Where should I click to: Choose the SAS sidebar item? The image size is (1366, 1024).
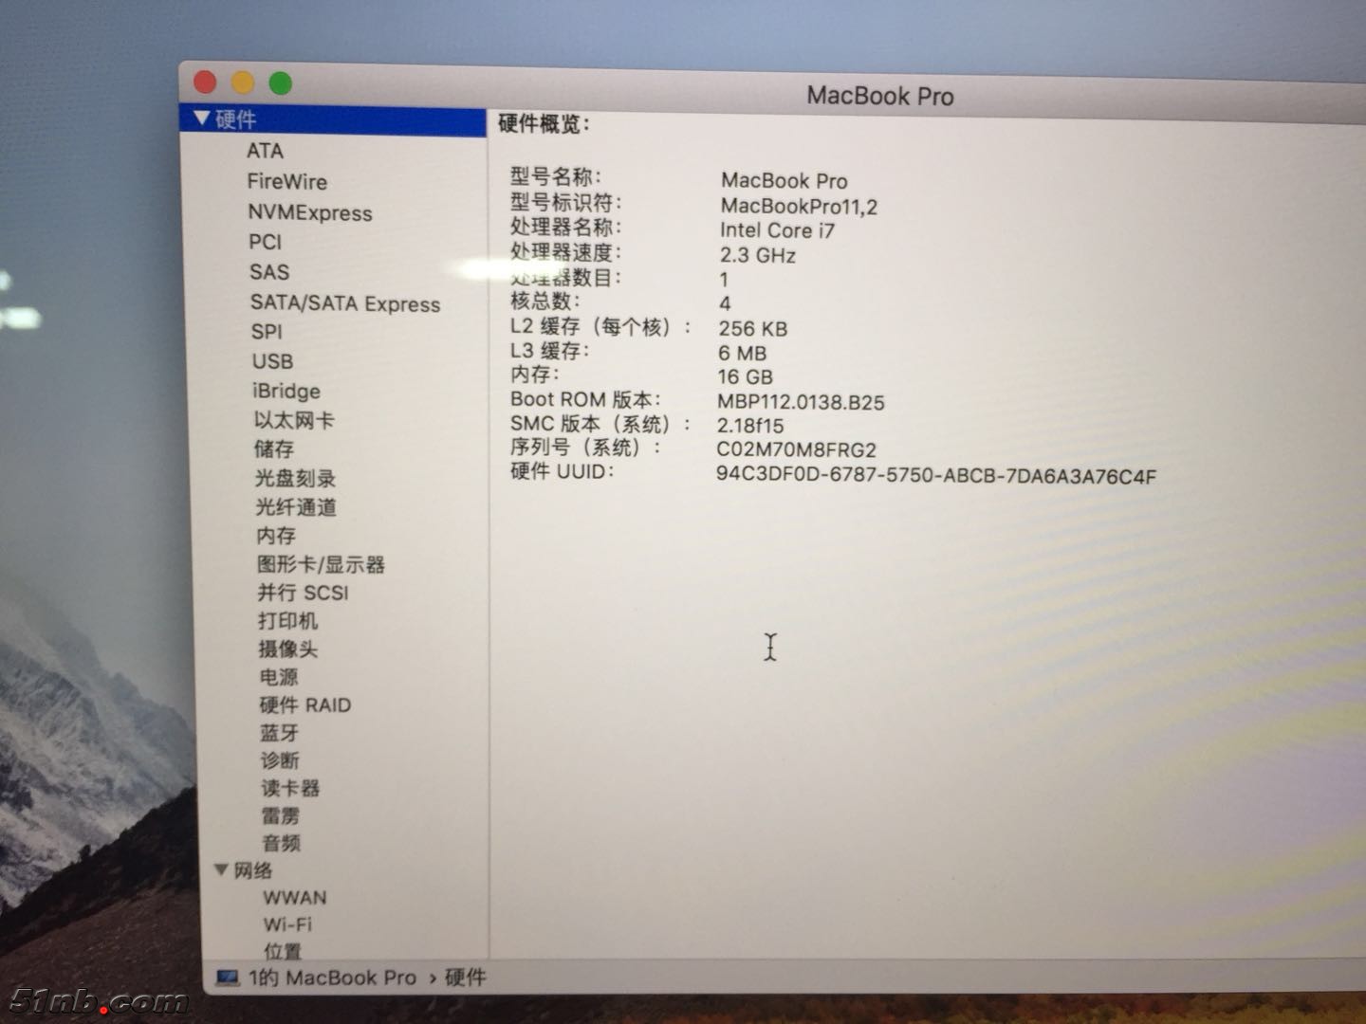tap(268, 272)
